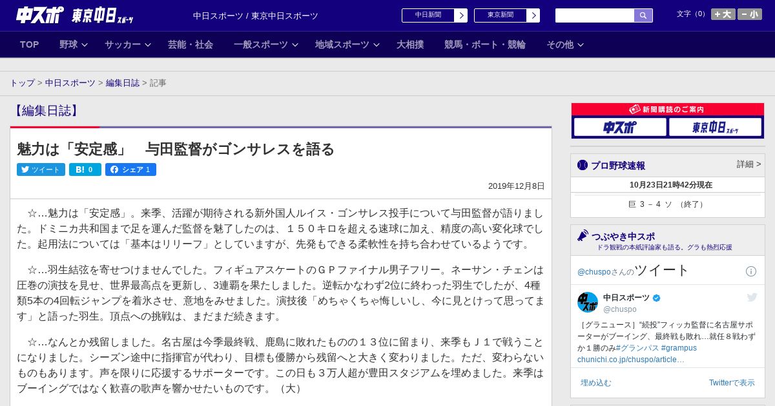Click the baseball icon beside プロ野球速報

[x=583, y=165]
